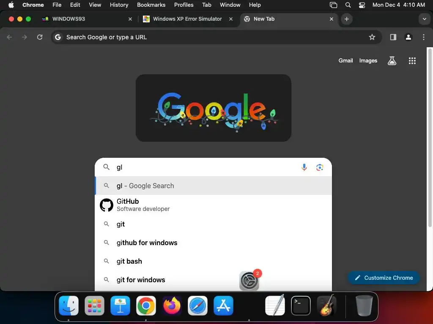
Task: Click the back navigation arrow
Action: (x=9, y=37)
